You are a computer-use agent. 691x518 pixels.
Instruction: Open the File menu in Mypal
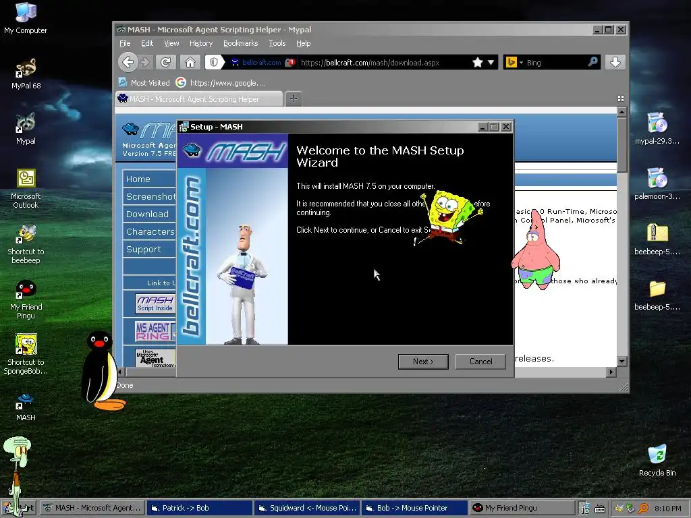(x=125, y=43)
